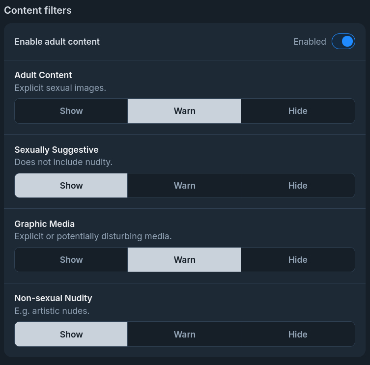Screen dimensions: 370x365
Task: Select Warn for Adult Content
Action: (x=184, y=111)
